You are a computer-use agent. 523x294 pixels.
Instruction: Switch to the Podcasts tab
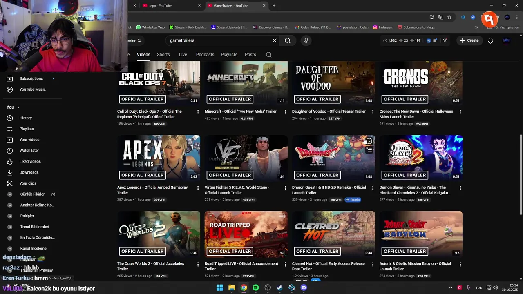[205, 55]
